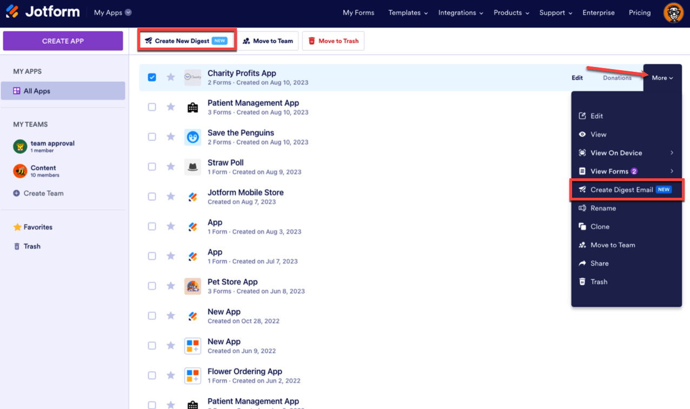Check the Jotform Mobile Store checkbox
Screen dimensions: 690x409
point(152,197)
